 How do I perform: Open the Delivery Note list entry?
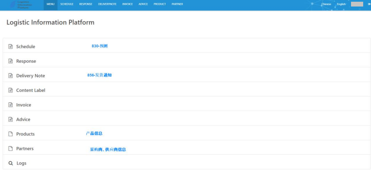pos(186,75)
